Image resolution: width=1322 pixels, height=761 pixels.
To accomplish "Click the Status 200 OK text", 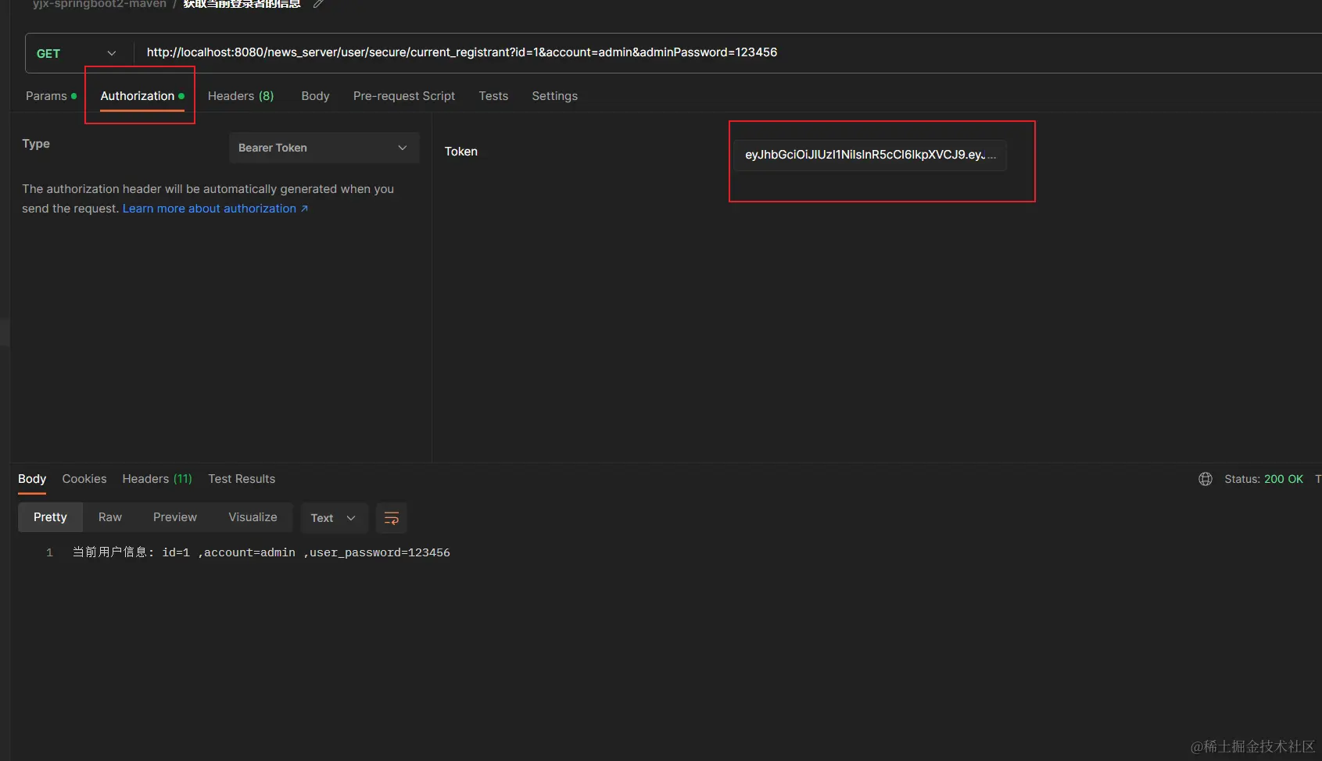I will coord(1263,479).
